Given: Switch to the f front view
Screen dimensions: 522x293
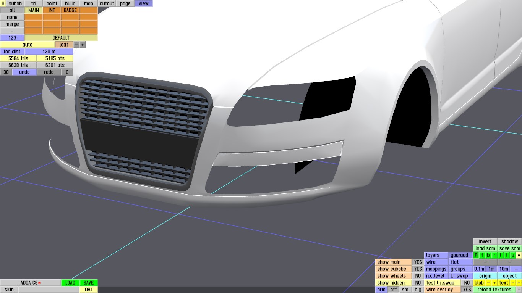Looking at the screenshot, I should coord(482,255).
